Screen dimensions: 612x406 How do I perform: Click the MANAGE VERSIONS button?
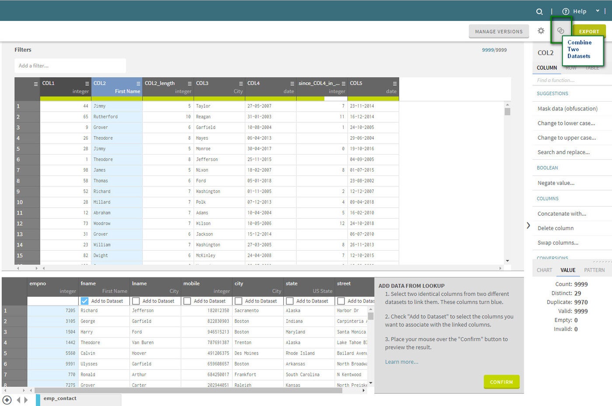(x=499, y=31)
